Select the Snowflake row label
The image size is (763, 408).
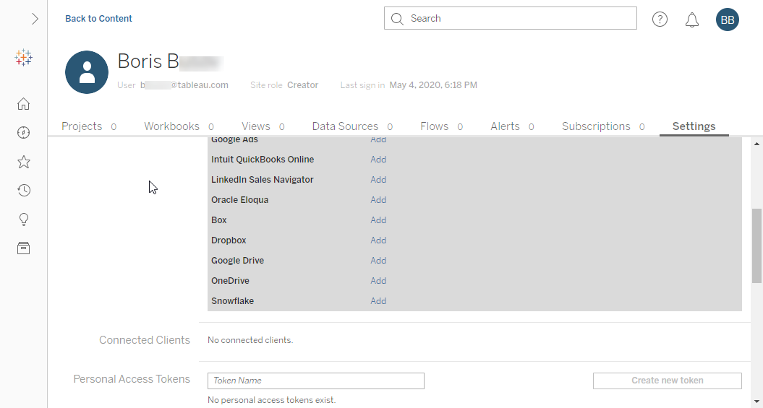click(x=233, y=301)
